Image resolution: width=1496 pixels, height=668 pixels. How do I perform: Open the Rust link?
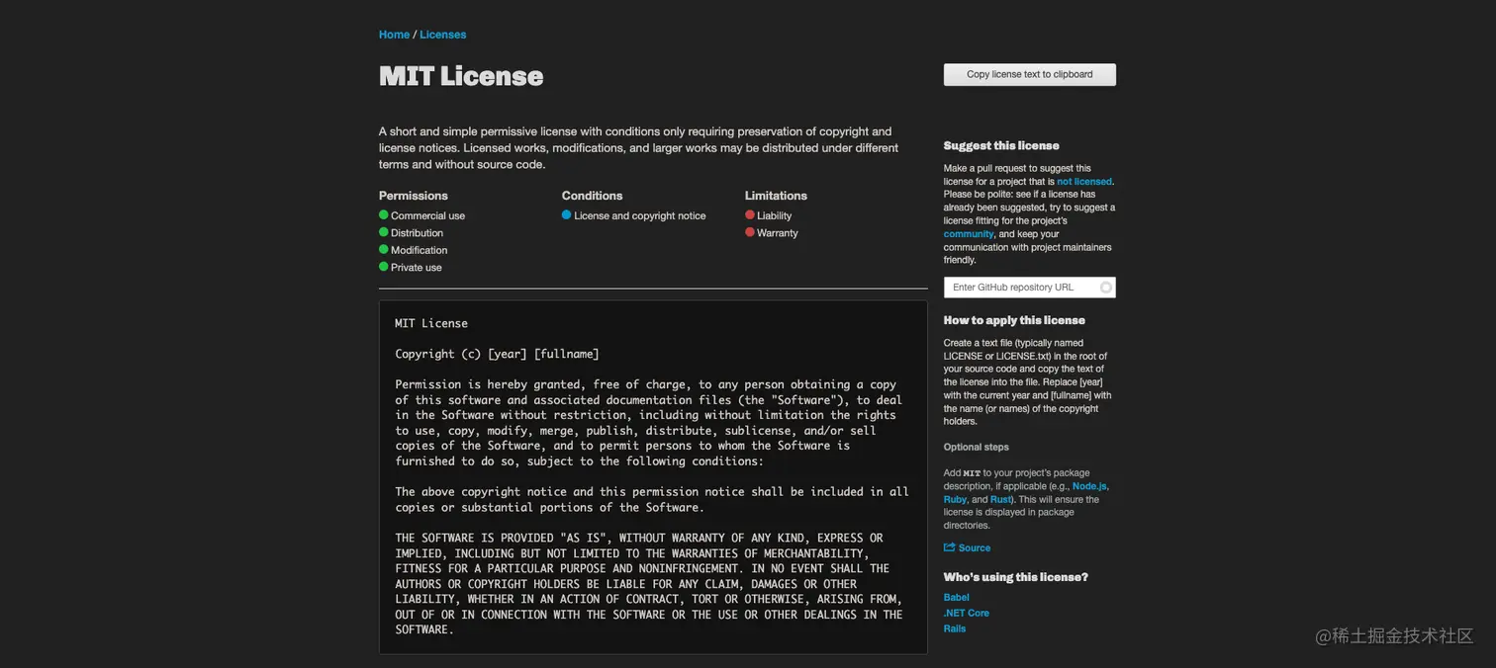pos(1000,500)
